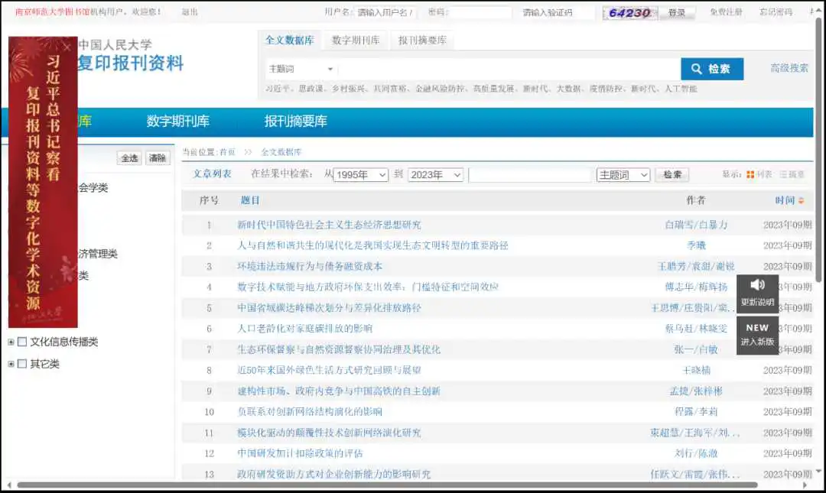Click the NEW 进入新版 floating button
Viewport: 826px width, 493px height.
tap(757, 335)
